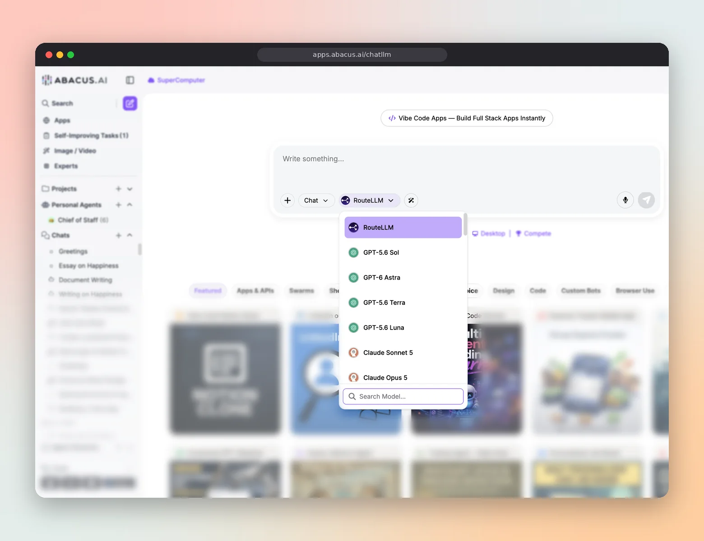Click the Search Model input field

point(403,396)
